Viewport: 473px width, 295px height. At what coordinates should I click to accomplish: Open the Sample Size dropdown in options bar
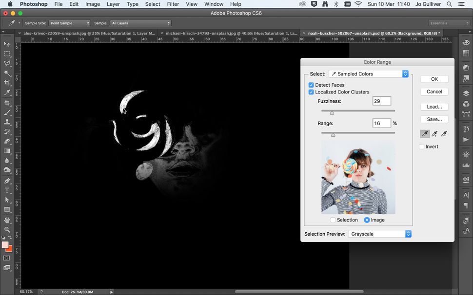point(70,22)
